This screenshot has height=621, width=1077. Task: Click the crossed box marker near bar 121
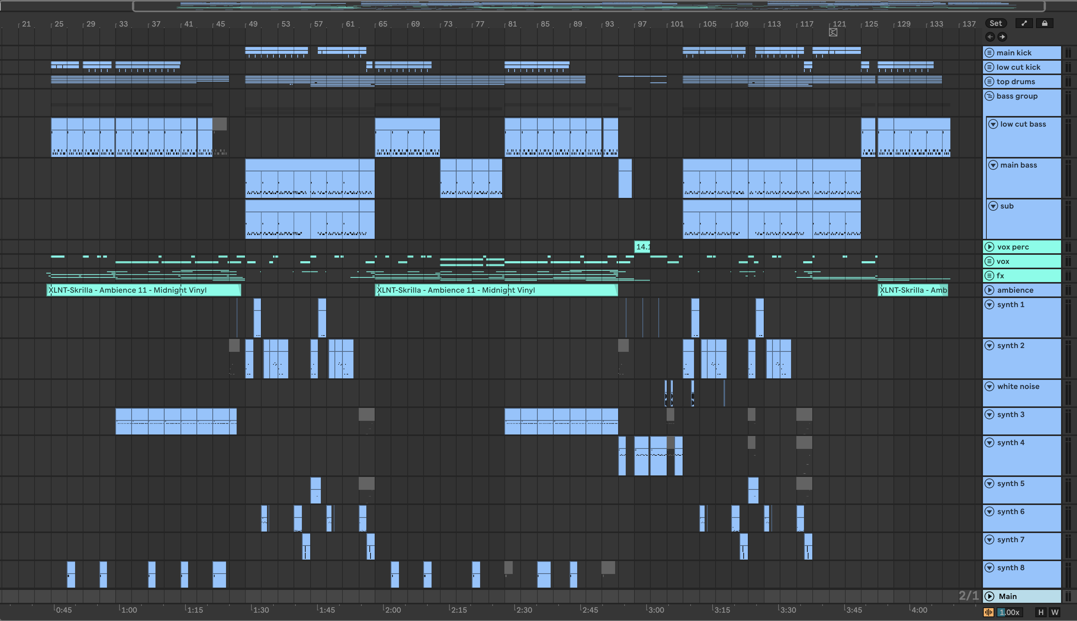(x=833, y=33)
